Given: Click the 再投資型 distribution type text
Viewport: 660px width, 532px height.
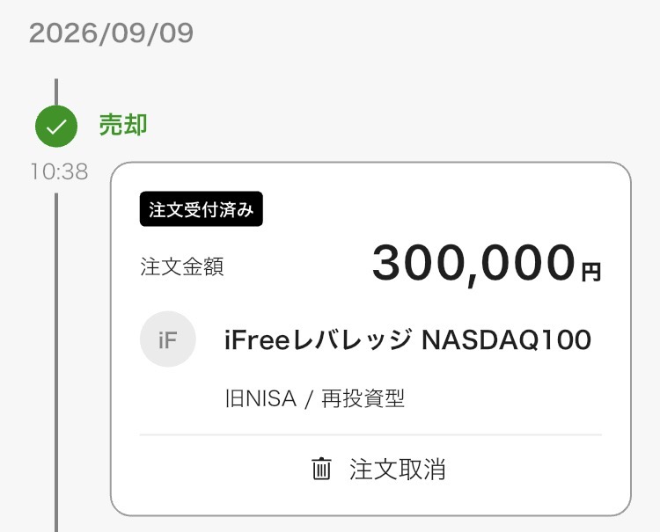Looking at the screenshot, I should click(363, 398).
